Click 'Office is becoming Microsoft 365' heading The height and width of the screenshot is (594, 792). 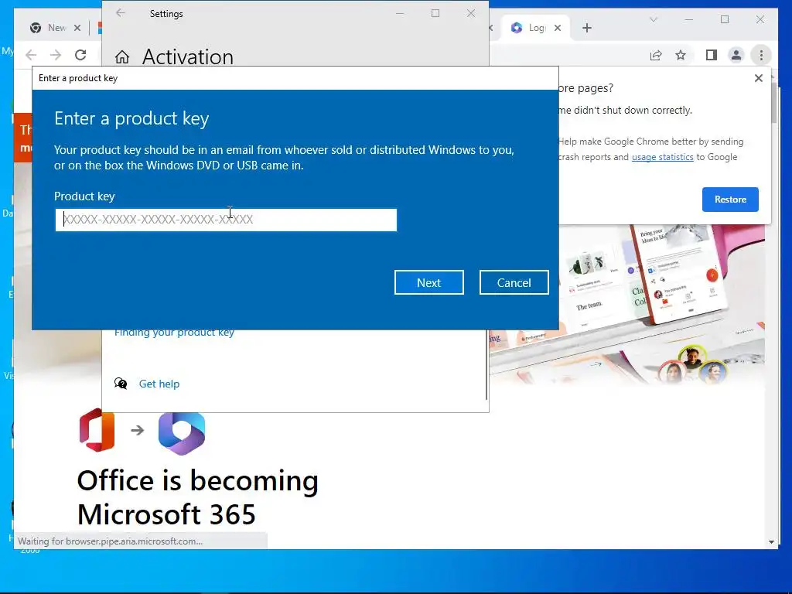[197, 497]
